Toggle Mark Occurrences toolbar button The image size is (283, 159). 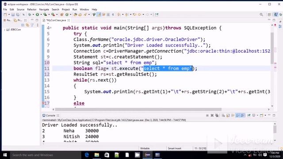[99, 15]
